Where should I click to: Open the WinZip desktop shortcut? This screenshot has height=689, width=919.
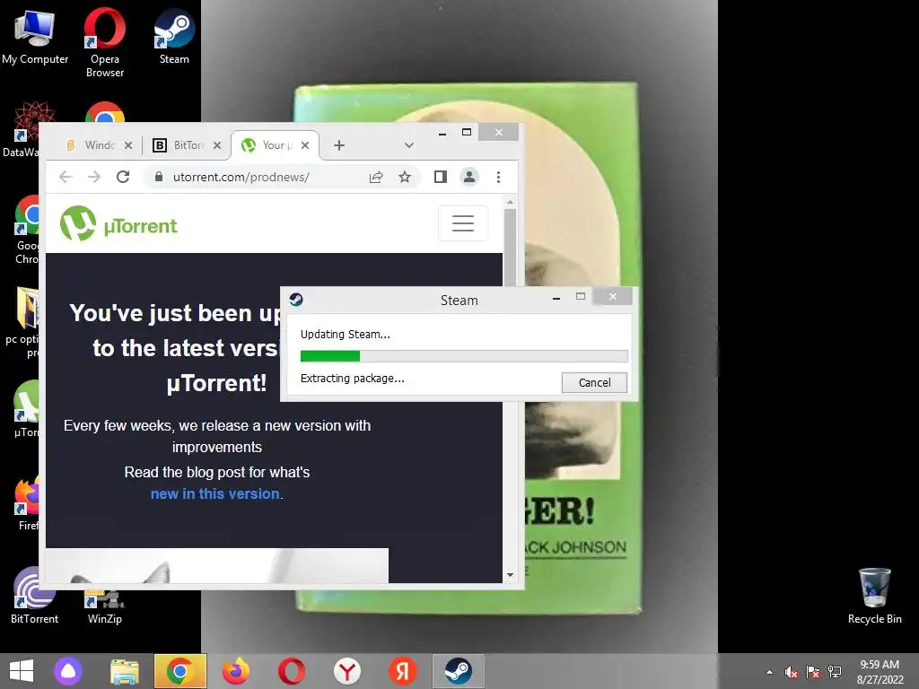(x=105, y=607)
